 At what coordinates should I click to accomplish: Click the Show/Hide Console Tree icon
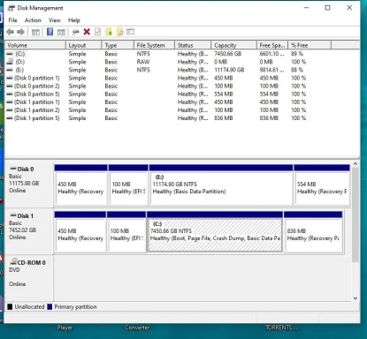click(35, 32)
